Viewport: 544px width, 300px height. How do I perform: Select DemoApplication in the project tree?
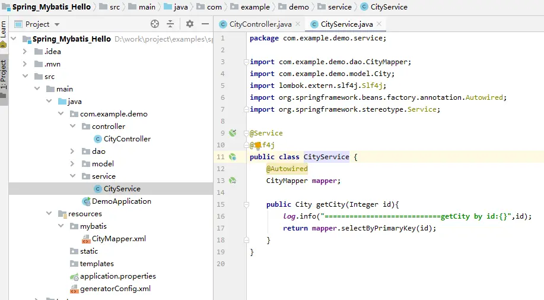[116, 201]
